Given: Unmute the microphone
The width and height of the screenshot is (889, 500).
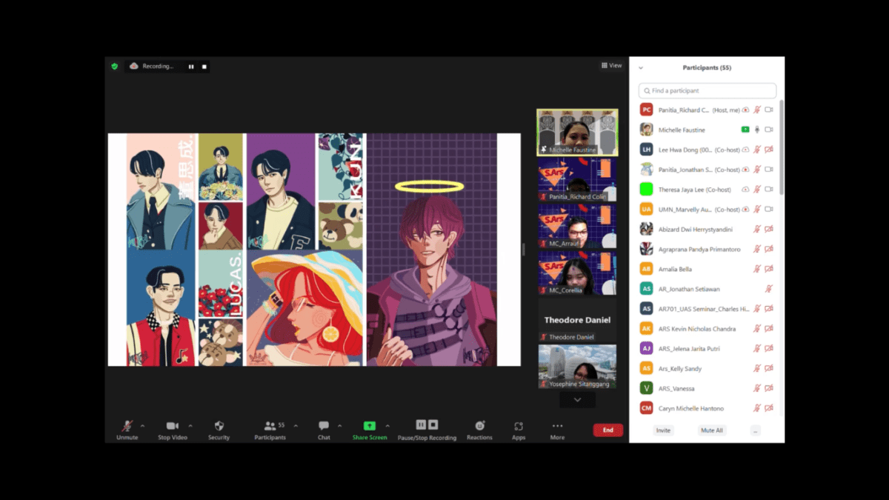Looking at the screenshot, I should tap(127, 427).
